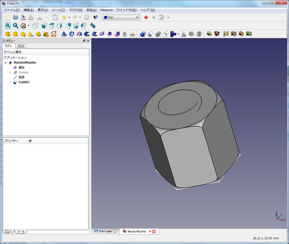Click Fit All view magnifier icon
Viewport: 289px width, 244px height.
tap(8, 26)
